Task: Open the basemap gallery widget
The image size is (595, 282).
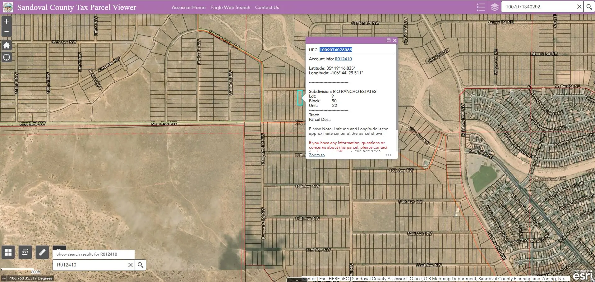Action: point(8,252)
